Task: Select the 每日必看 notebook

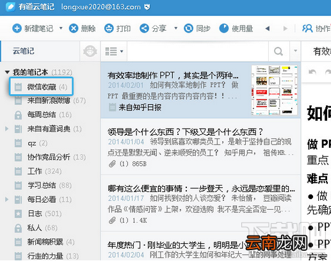Action: click(x=43, y=200)
